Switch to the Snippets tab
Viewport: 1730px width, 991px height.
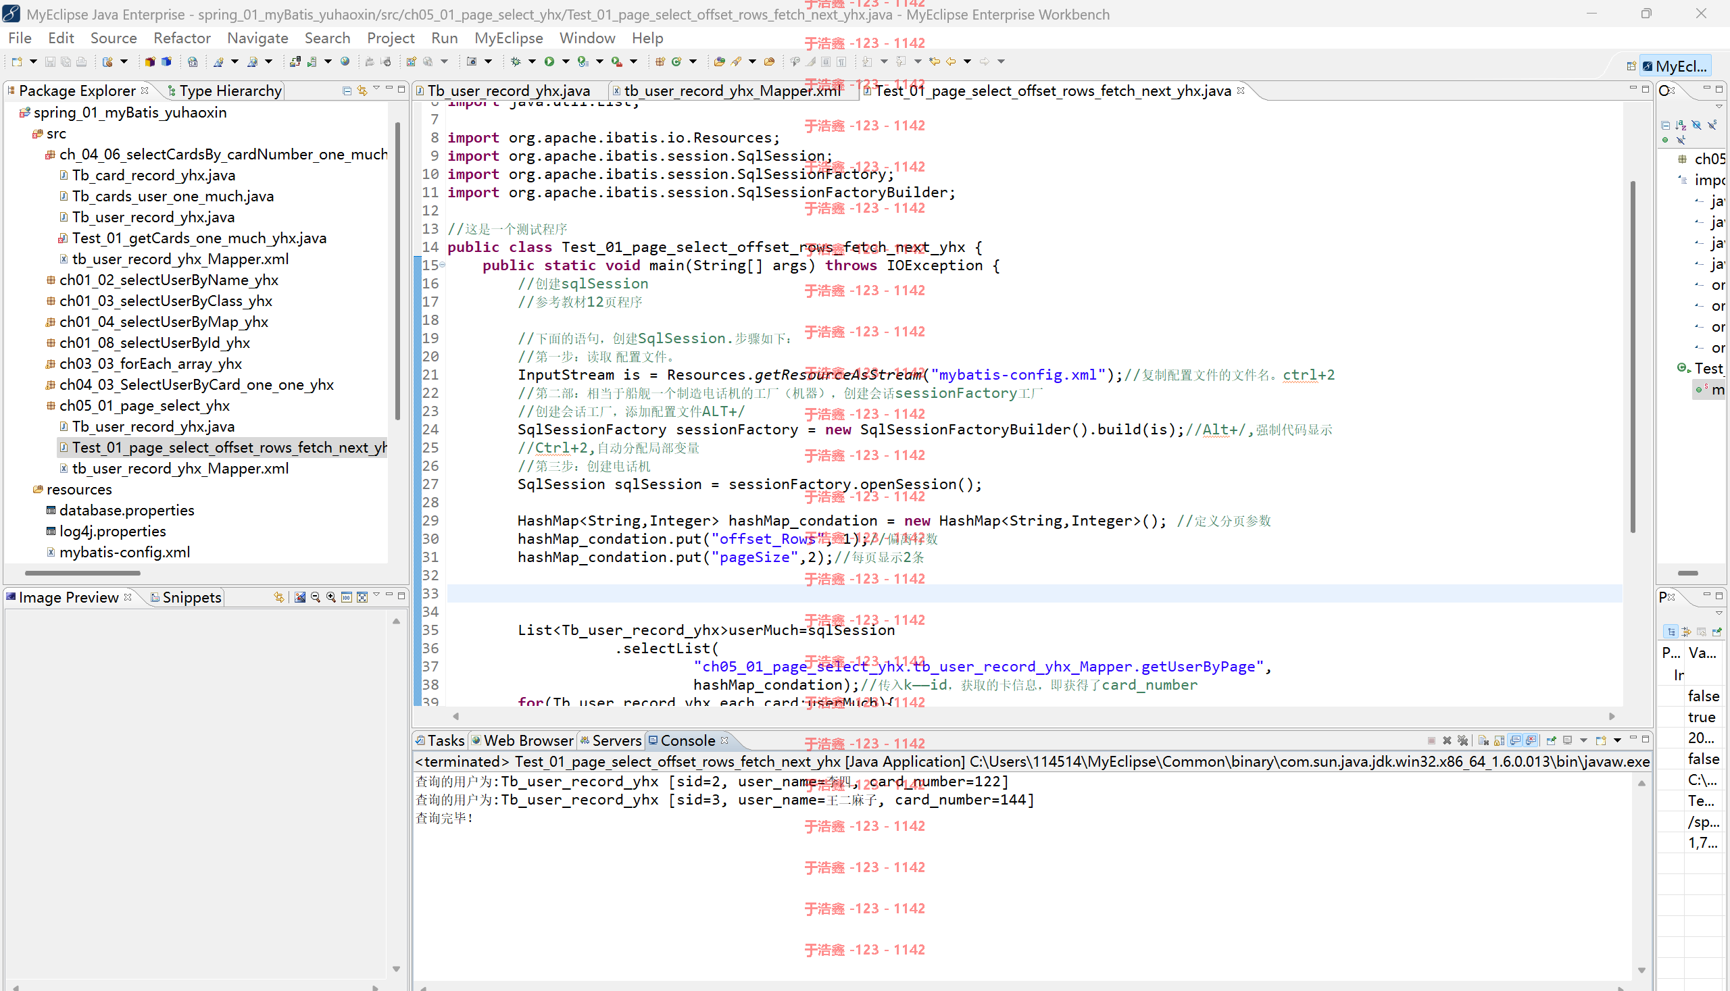[186, 597]
